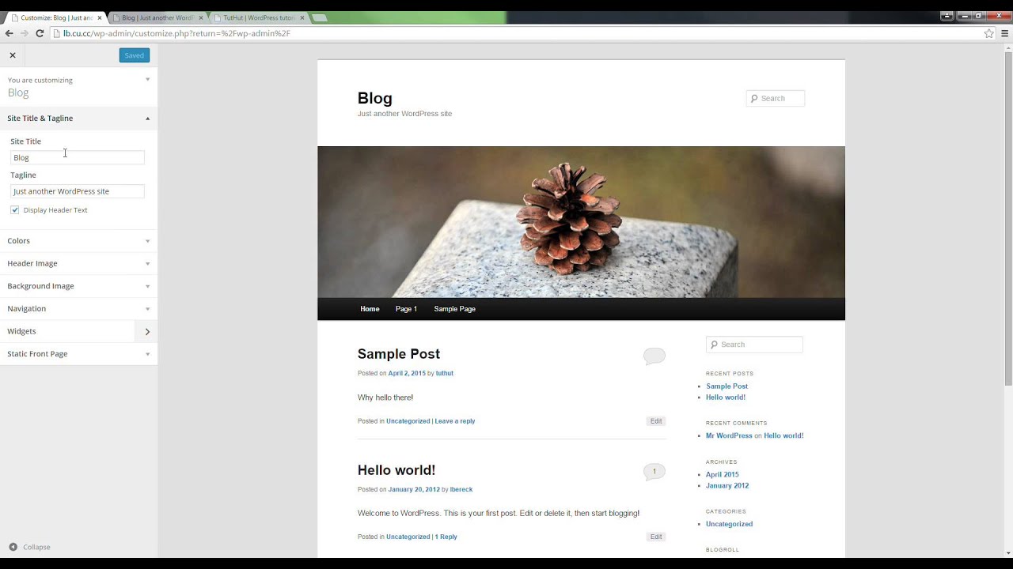Click the browser back arrow
Image resolution: width=1013 pixels, height=569 pixels.
tap(9, 33)
